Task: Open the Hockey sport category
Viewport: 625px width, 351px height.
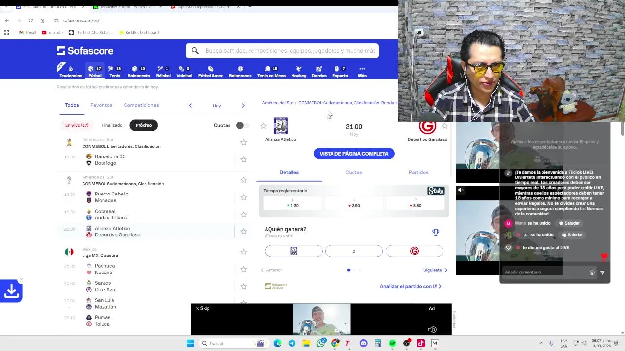Action: pos(298,72)
